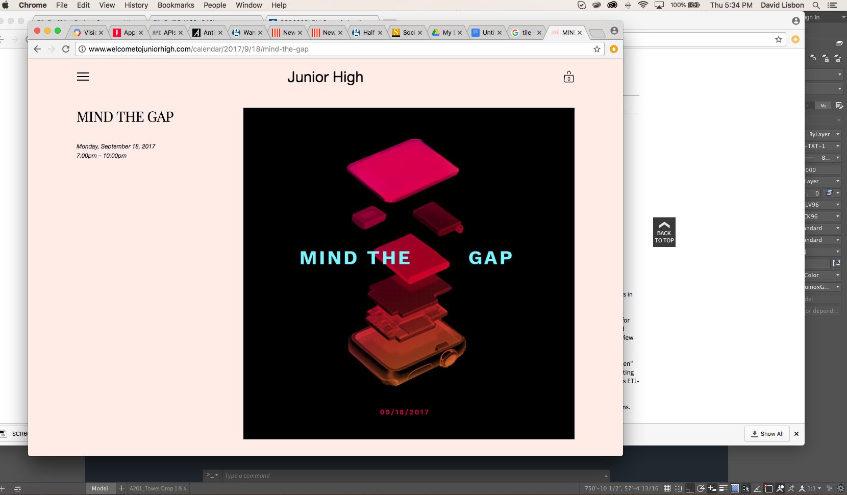Toggle lineweight display in status bar

[724, 488]
